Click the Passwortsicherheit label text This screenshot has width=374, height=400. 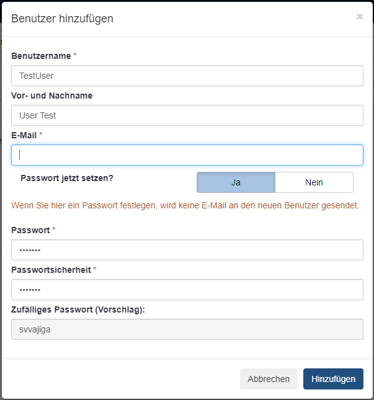coord(51,270)
